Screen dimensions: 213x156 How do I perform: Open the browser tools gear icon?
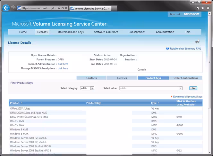point(208,8)
